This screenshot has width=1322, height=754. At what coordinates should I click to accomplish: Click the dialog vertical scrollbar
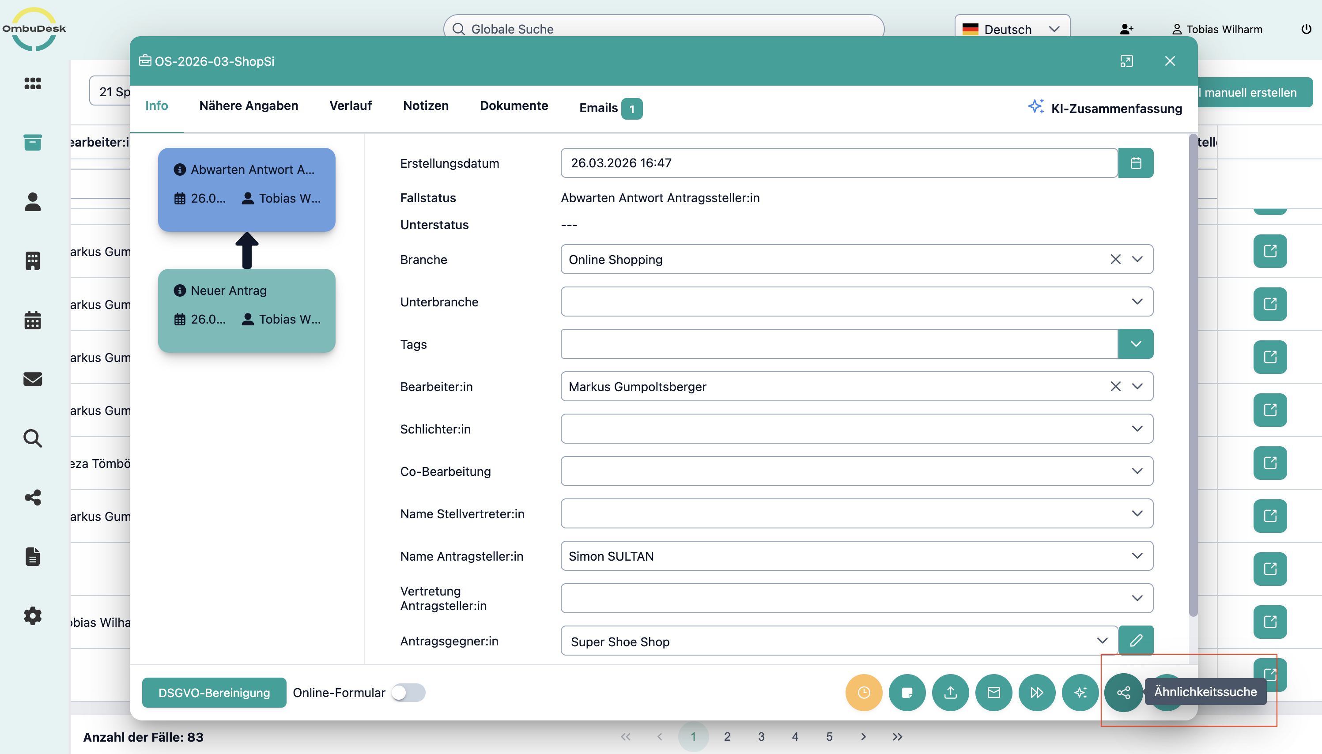1193,375
